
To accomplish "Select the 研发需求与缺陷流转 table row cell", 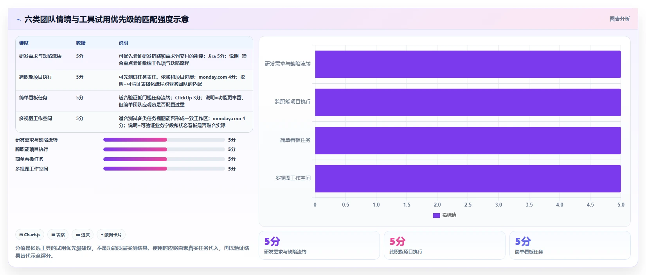I will pos(40,56).
